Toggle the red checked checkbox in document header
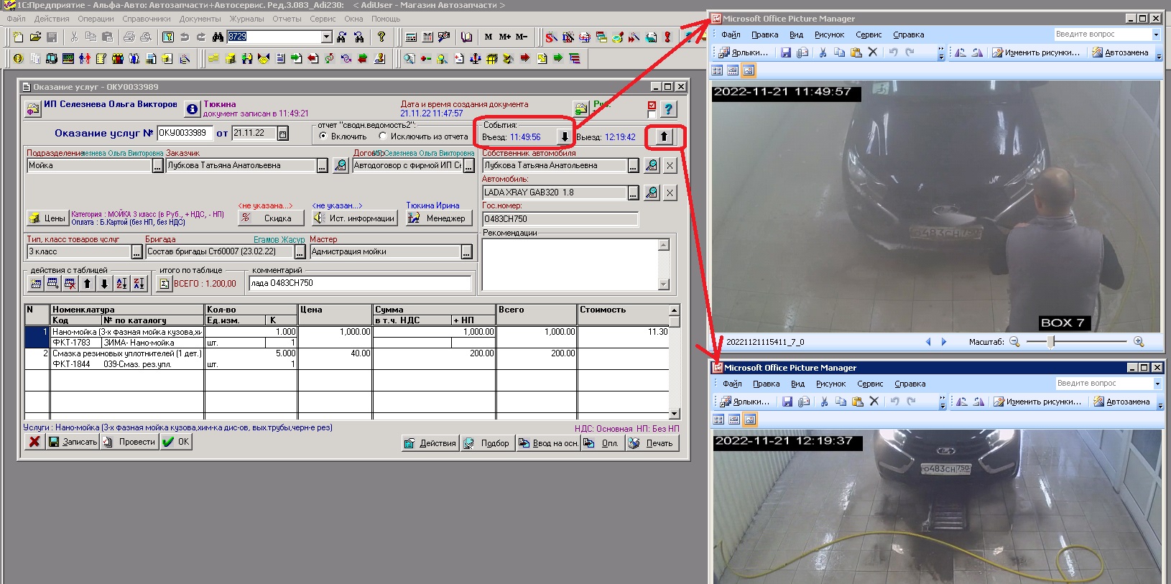 pos(652,105)
